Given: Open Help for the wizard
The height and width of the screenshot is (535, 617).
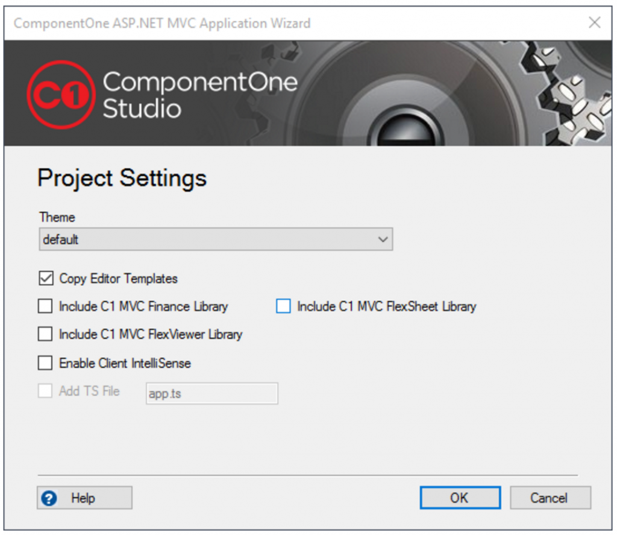Looking at the screenshot, I should [84, 498].
